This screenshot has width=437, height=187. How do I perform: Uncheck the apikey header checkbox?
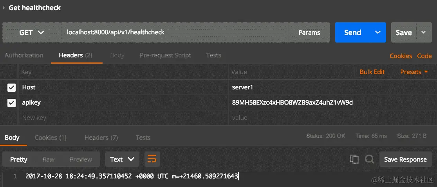pyautogui.click(x=11, y=103)
